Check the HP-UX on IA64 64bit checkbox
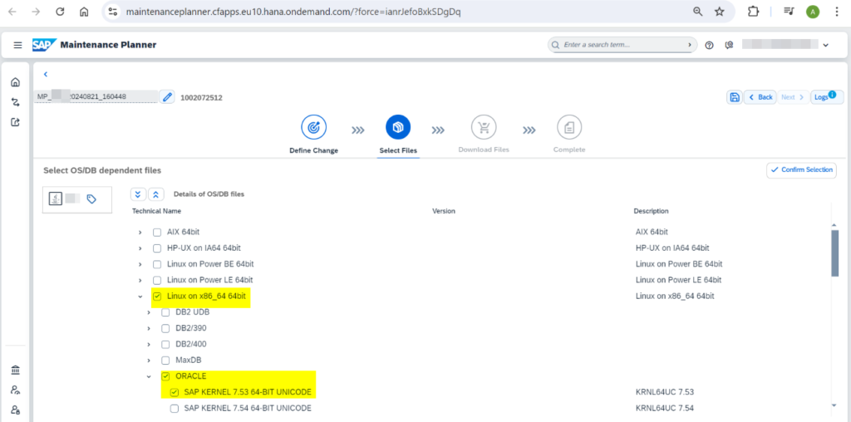 157,248
